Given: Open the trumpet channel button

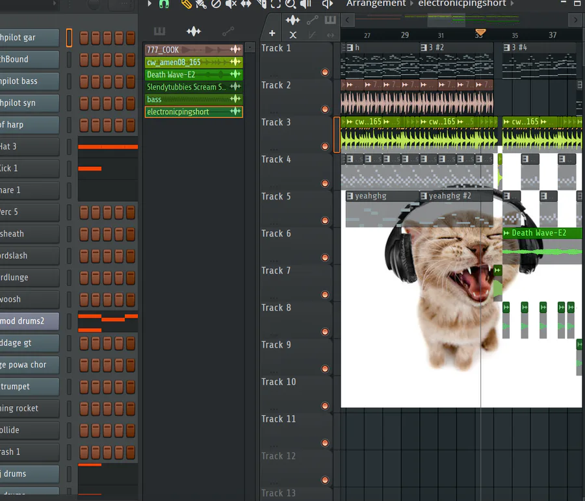Looking at the screenshot, I should (x=29, y=387).
